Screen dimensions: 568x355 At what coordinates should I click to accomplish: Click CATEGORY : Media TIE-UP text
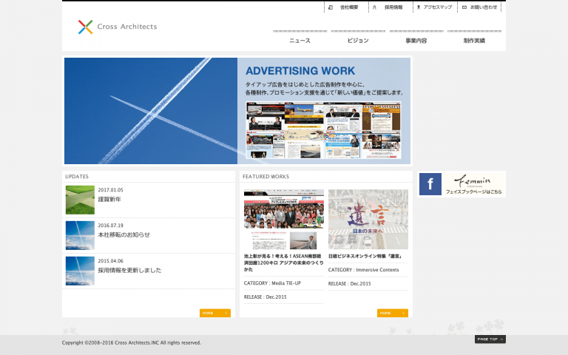coord(272,283)
